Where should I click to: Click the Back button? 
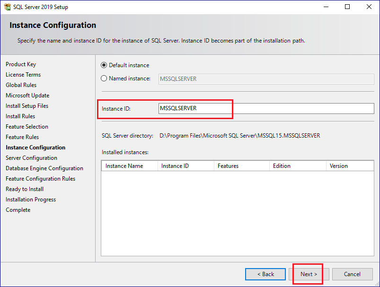coord(265,274)
